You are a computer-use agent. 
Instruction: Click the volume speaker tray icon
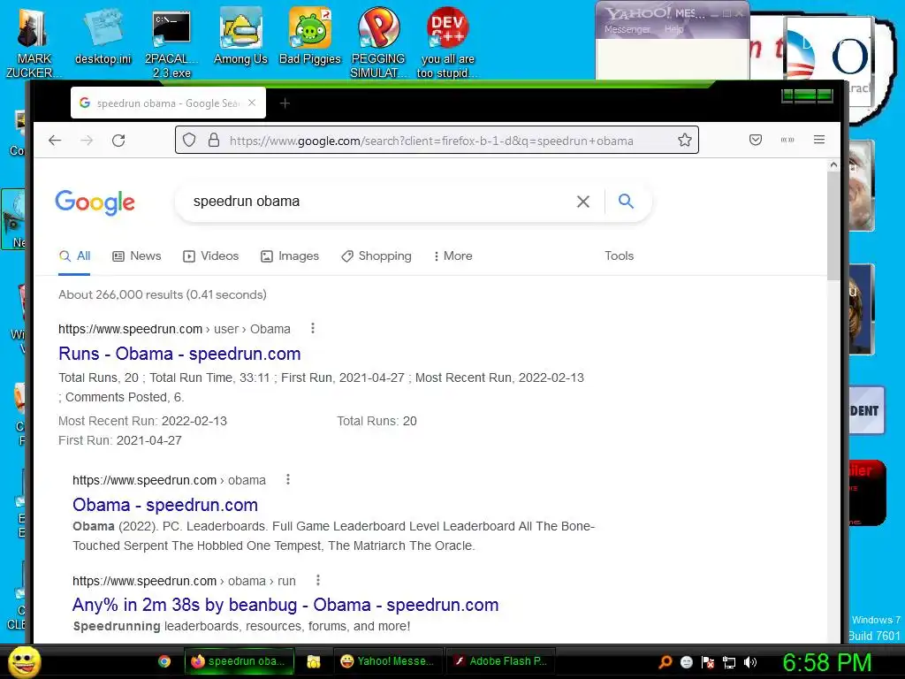(750, 662)
